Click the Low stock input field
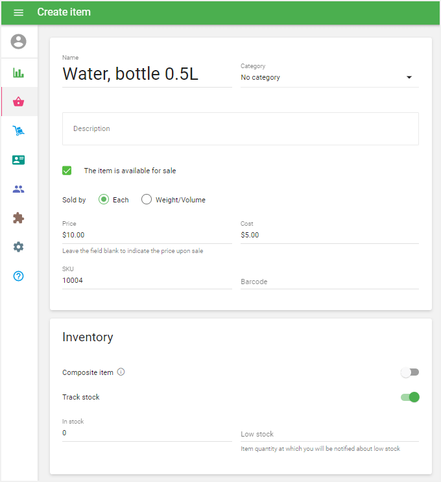The image size is (441, 482). (x=329, y=434)
